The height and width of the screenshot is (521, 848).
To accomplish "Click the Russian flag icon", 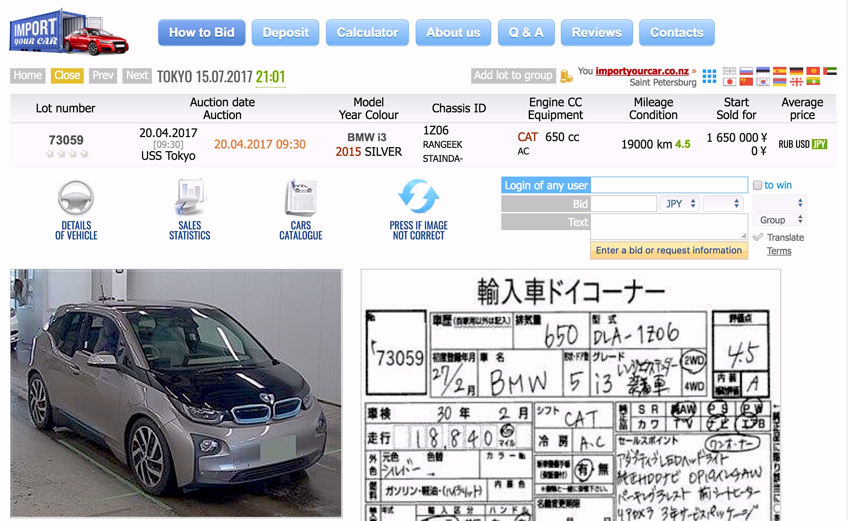I will coord(746,71).
